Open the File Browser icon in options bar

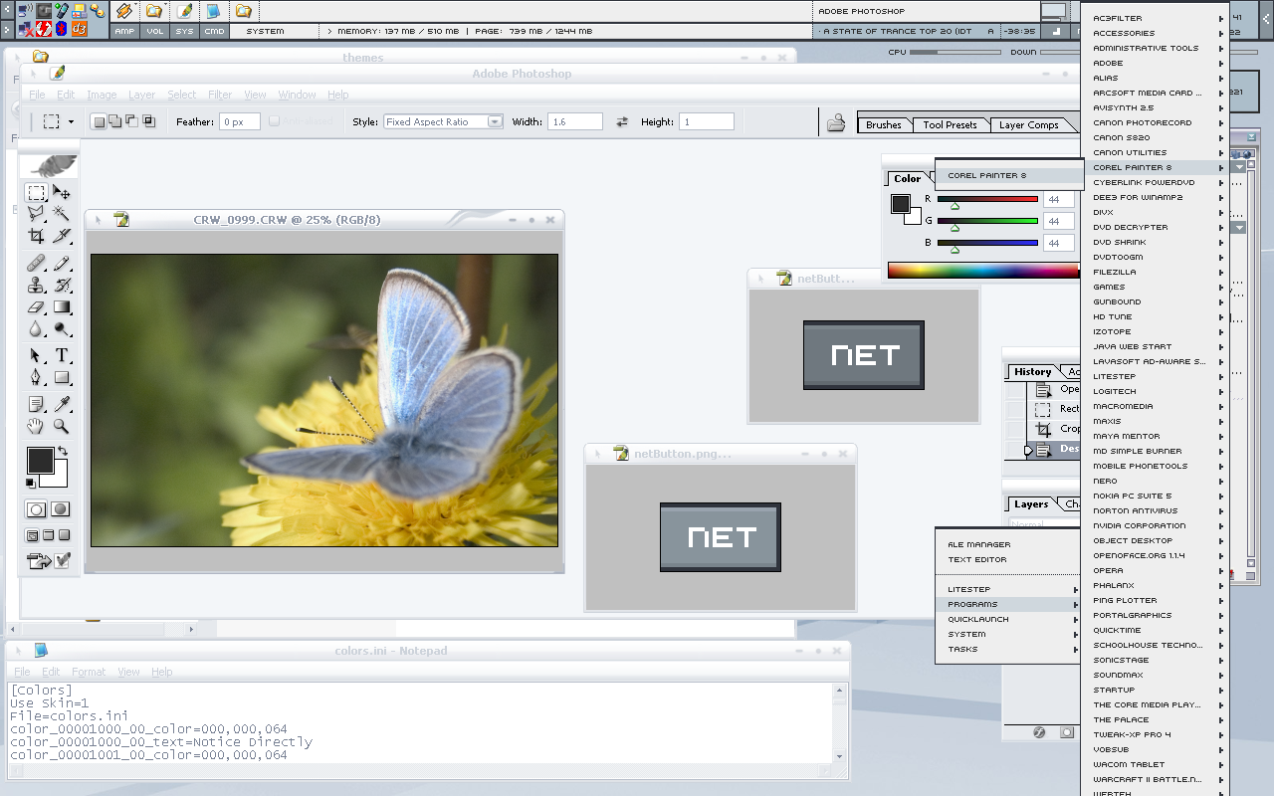tap(836, 122)
